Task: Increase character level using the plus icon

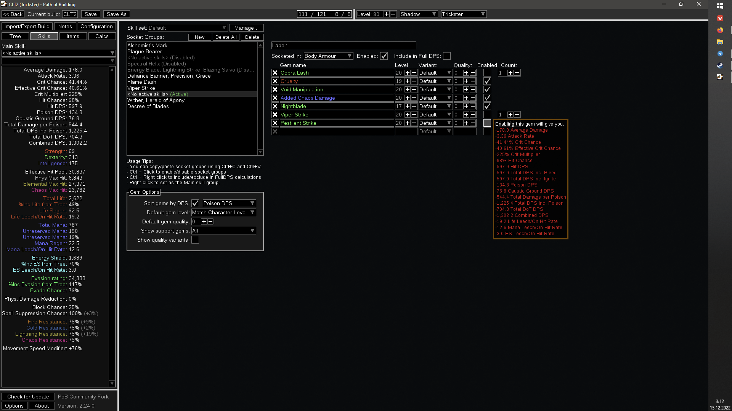Action: pos(387,14)
